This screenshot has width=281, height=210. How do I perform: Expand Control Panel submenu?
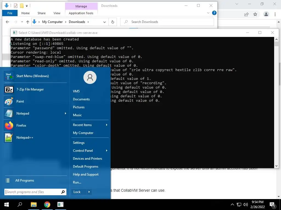107,151
